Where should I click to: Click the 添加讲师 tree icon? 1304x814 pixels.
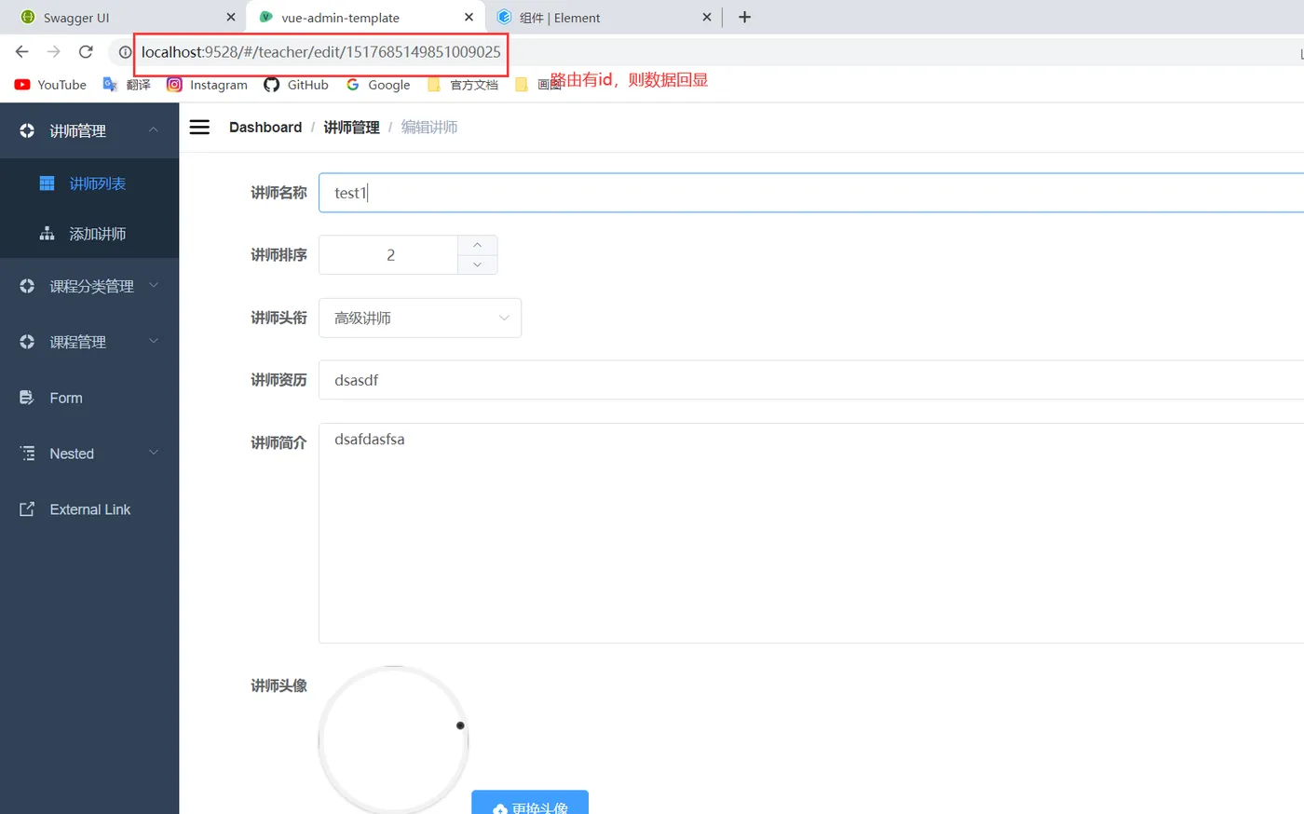(x=47, y=234)
